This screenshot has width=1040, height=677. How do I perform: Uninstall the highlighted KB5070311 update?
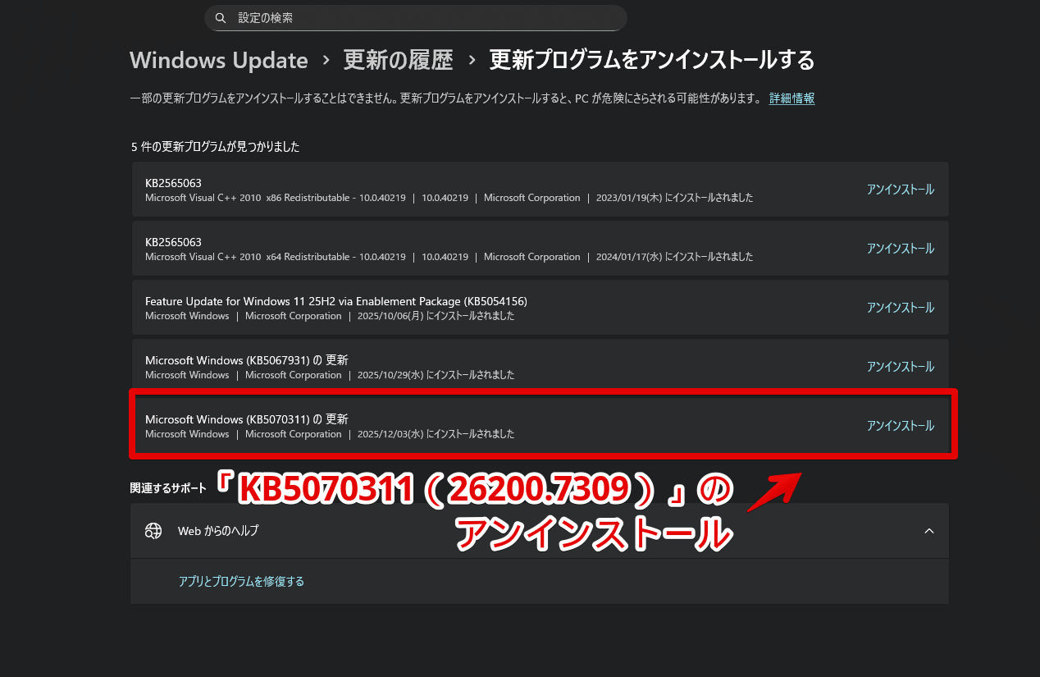pyautogui.click(x=900, y=425)
